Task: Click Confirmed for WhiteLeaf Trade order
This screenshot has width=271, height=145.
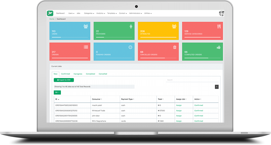Action: tap(199, 111)
